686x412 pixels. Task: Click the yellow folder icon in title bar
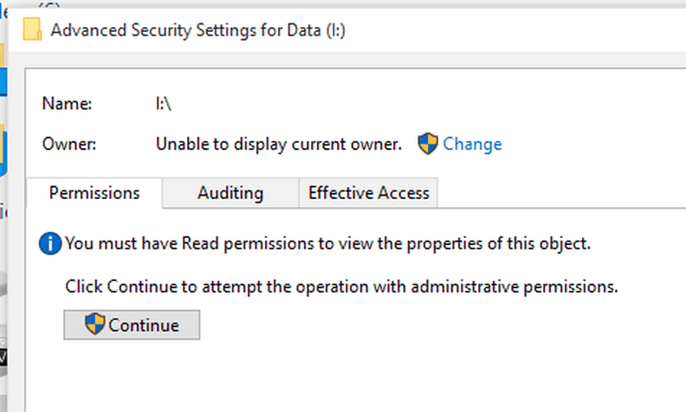coord(32,29)
